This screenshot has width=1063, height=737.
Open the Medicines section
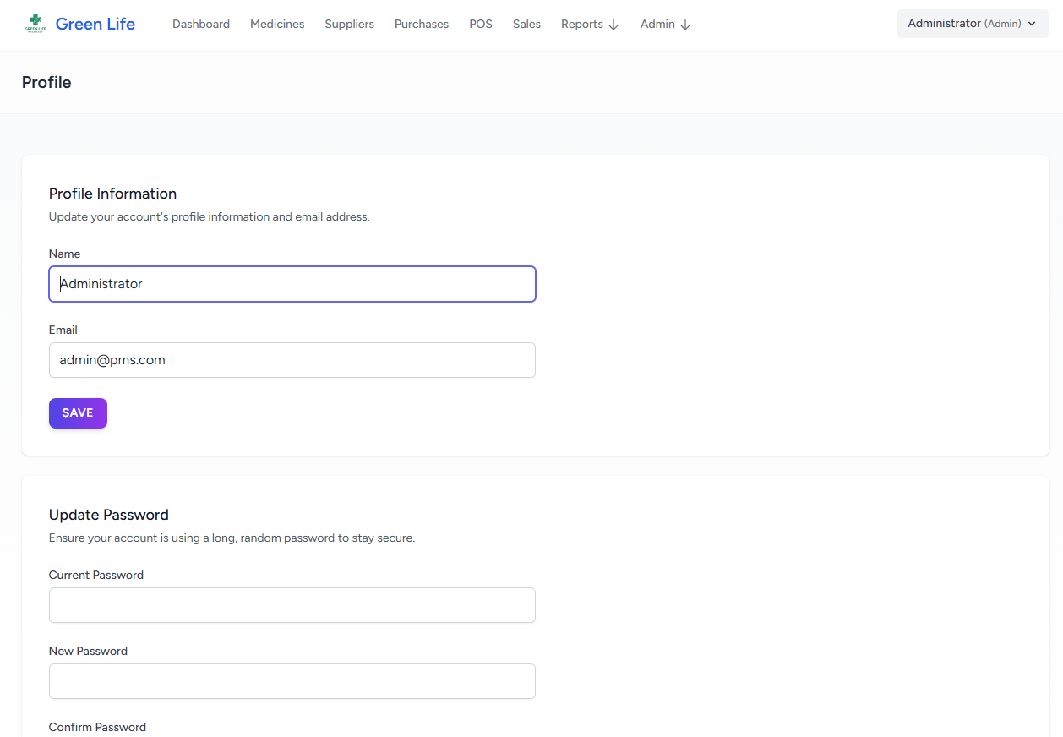click(x=277, y=24)
